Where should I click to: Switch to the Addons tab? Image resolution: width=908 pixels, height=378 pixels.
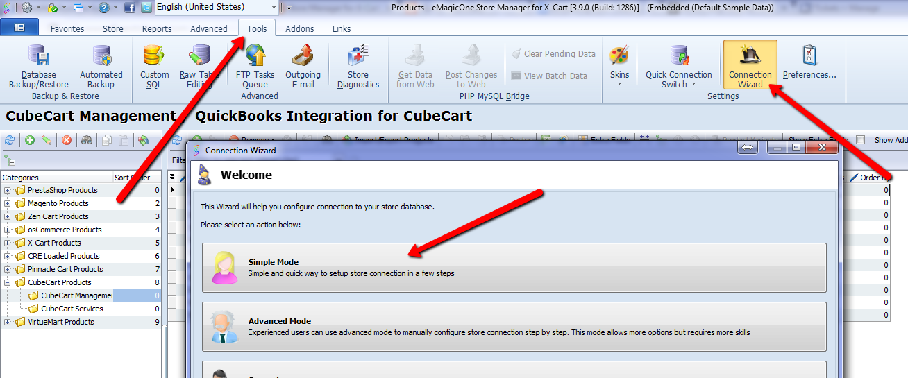(x=300, y=28)
